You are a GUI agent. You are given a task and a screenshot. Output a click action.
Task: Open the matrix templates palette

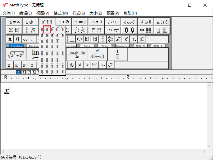point(146,30)
